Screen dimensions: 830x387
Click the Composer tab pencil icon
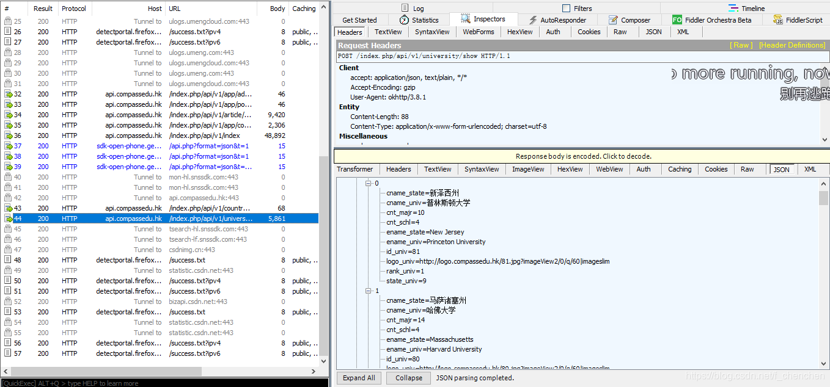point(612,20)
